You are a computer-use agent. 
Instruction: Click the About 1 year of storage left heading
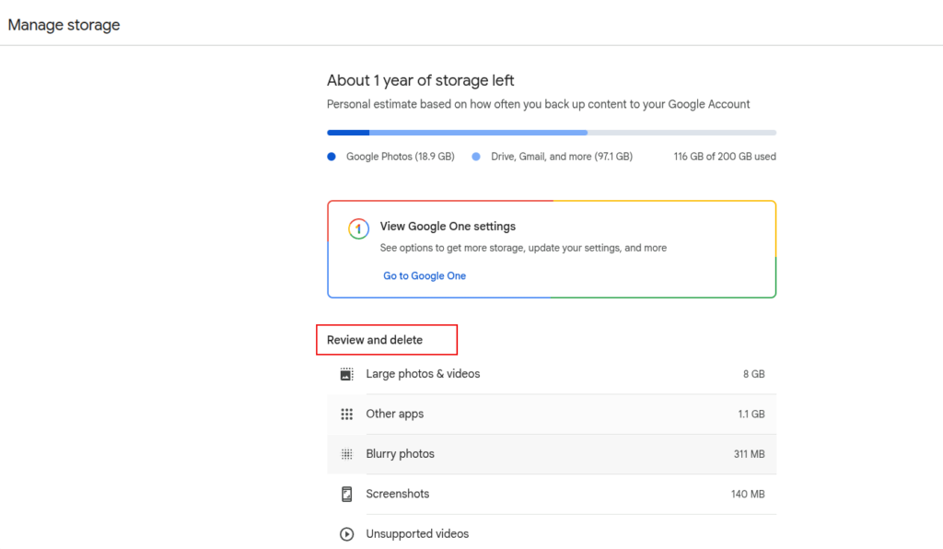click(420, 80)
